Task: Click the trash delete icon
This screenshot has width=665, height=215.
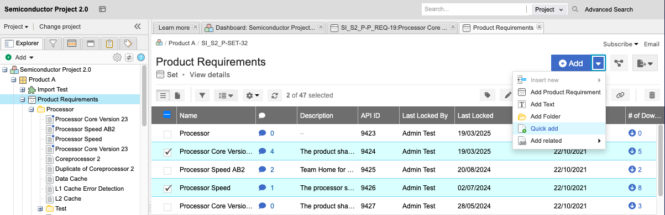Action: [x=652, y=95]
